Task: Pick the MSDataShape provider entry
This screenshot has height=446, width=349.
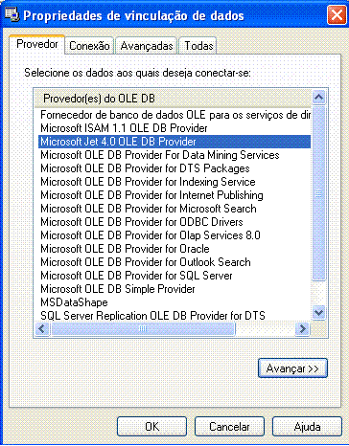Action: coord(174,302)
